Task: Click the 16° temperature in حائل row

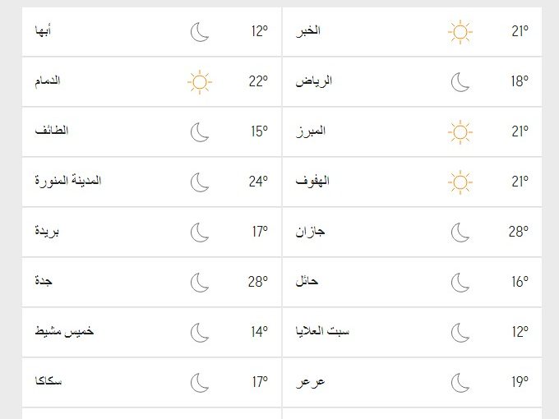Action: pos(519,282)
